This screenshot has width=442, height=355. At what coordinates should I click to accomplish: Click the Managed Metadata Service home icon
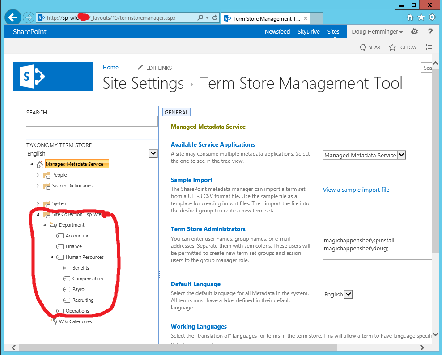click(40, 164)
